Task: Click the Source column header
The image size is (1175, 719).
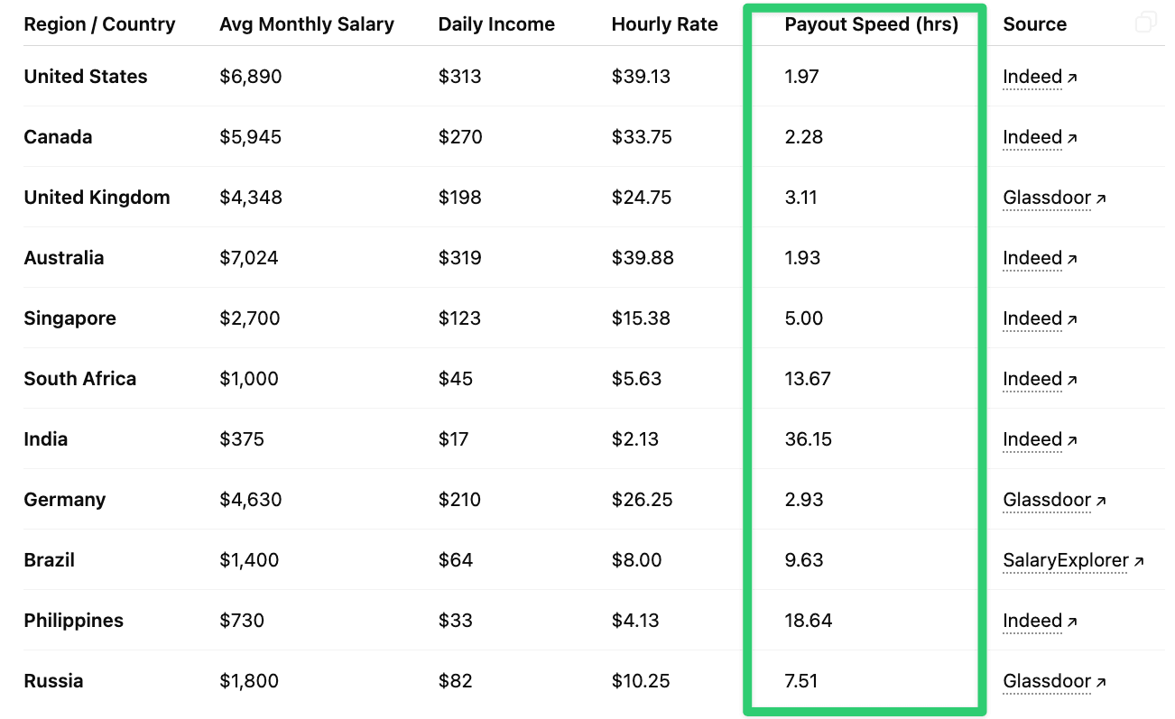Action: point(1034,24)
